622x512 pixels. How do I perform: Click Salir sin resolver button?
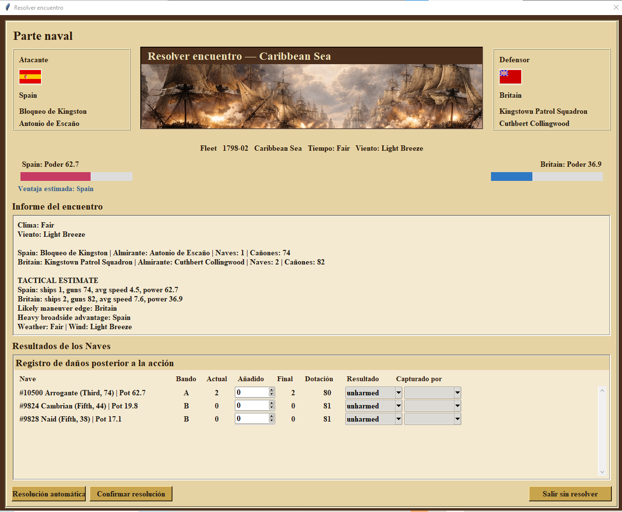pos(570,494)
